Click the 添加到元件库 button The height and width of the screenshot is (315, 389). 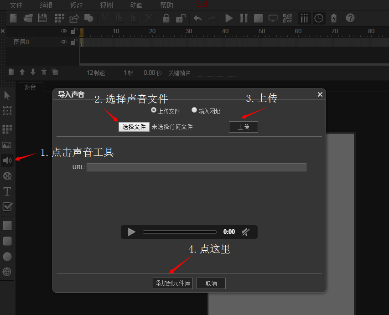click(x=172, y=283)
